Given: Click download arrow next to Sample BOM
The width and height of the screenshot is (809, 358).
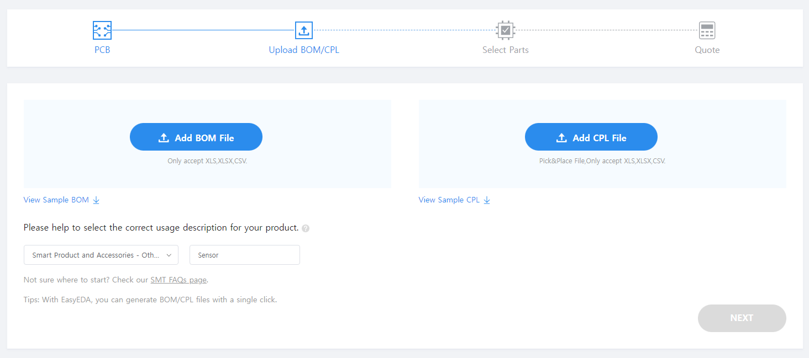Looking at the screenshot, I should (96, 200).
